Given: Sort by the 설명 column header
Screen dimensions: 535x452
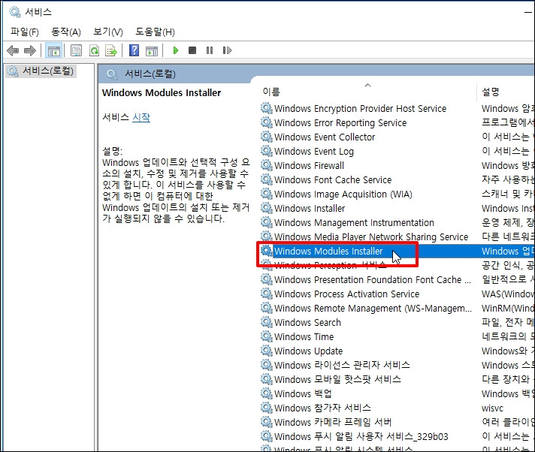Looking at the screenshot, I should (491, 92).
